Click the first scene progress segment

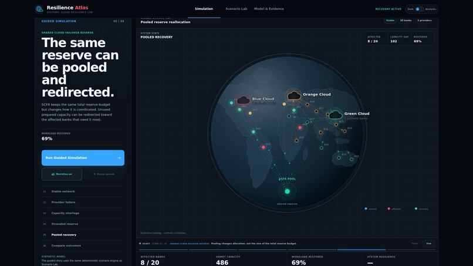pos(163,250)
